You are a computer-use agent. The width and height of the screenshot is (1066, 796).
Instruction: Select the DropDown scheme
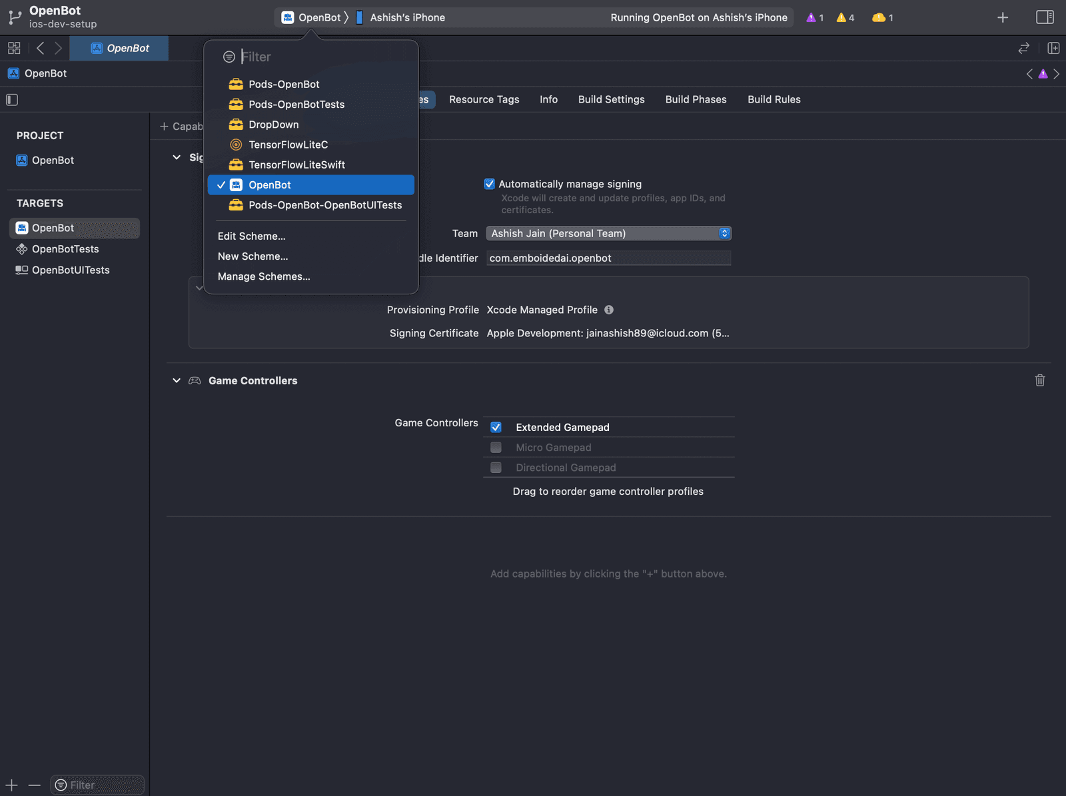(x=311, y=125)
